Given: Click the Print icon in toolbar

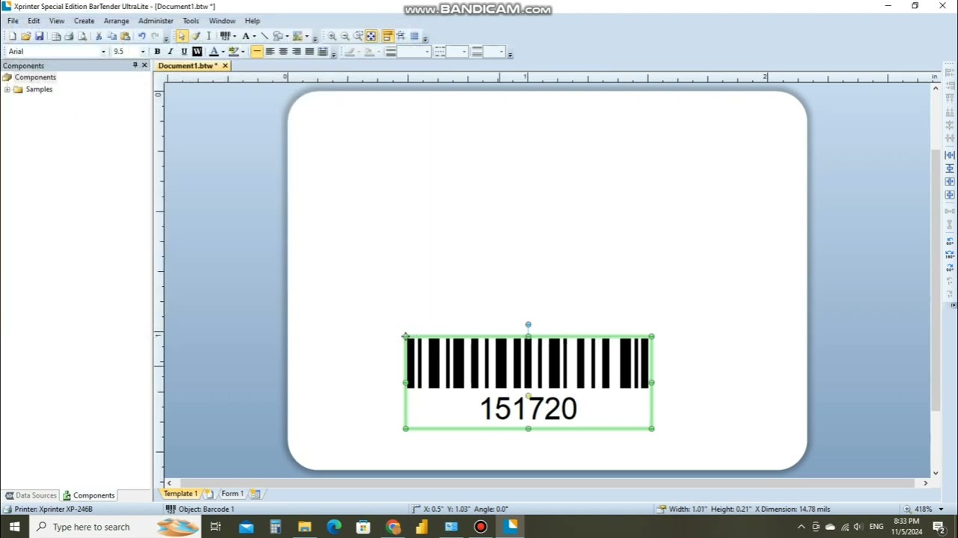Looking at the screenshot, I should (69, 36).
